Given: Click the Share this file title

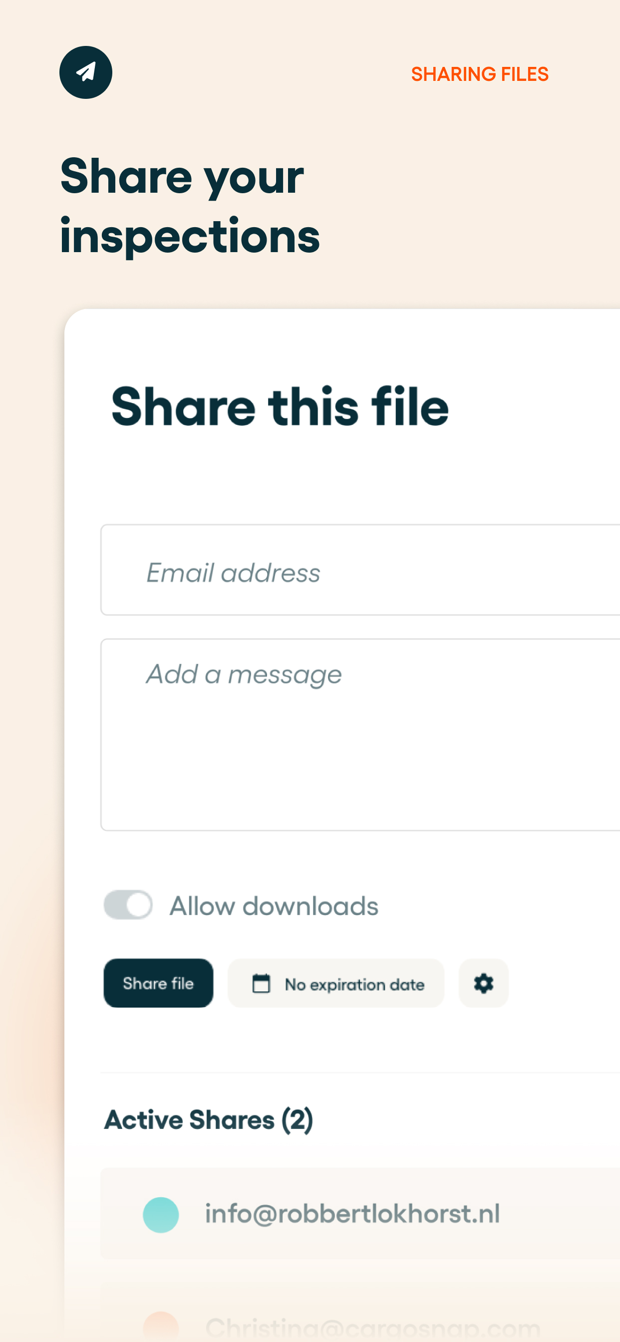Looking at the screenshot, I should pyautogui.click(x=280, y=407).
